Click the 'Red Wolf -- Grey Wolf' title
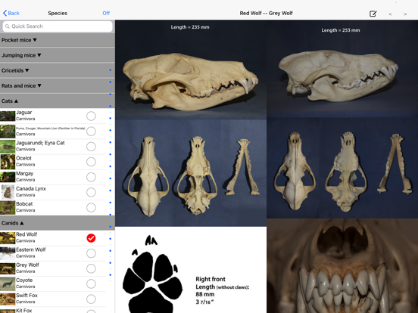Image resolution: width=418 pixels, height=313 pixels. (x=266, y=14)
